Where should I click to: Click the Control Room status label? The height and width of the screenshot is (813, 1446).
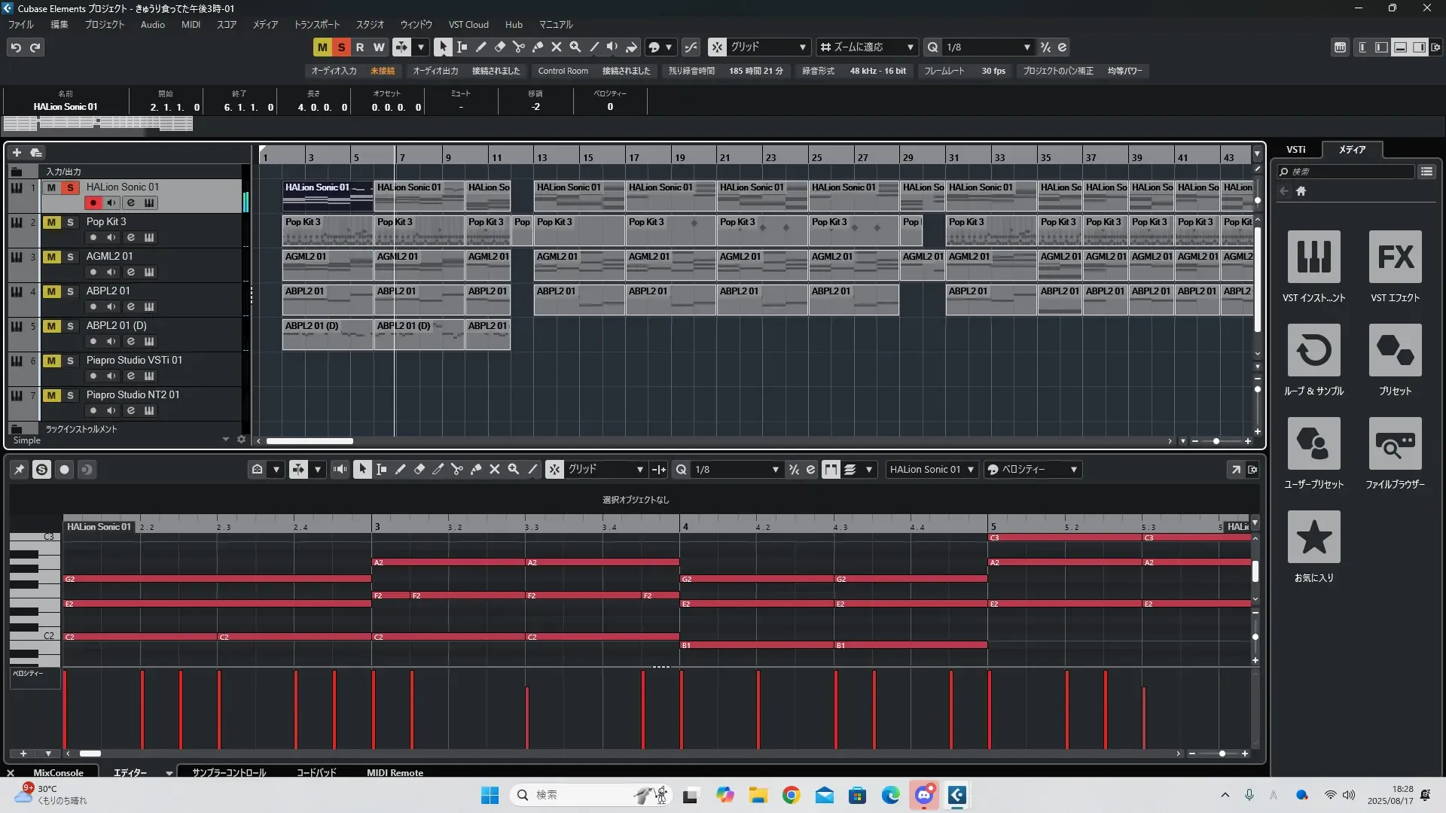(563, 71)
